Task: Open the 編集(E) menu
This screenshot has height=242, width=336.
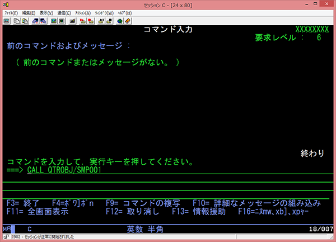Action: 29,12
